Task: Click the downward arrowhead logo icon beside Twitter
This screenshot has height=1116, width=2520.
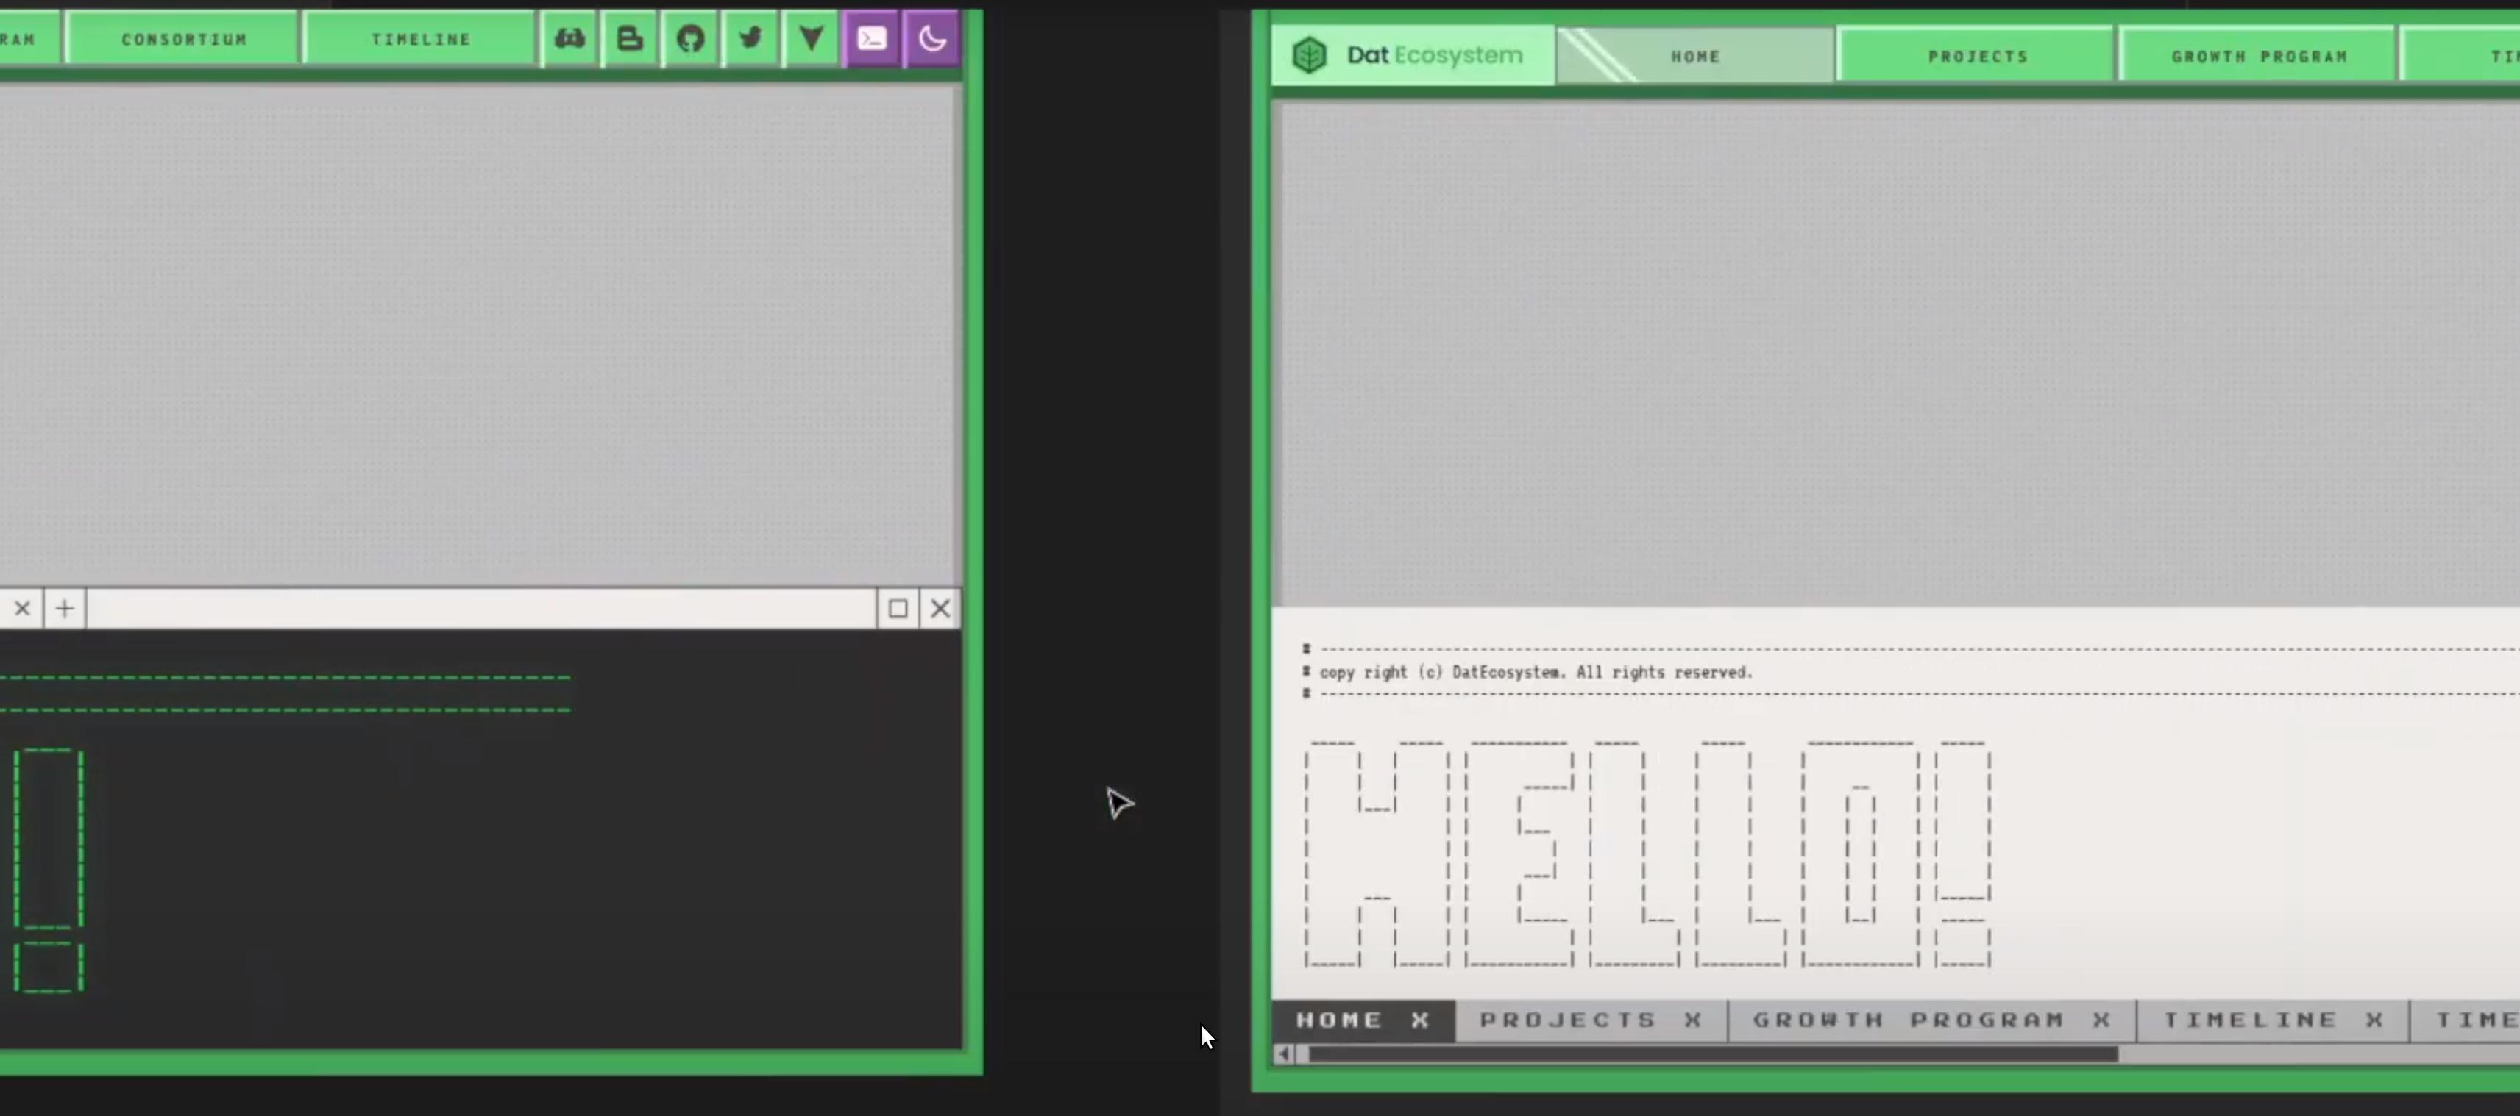Action: 811,39
